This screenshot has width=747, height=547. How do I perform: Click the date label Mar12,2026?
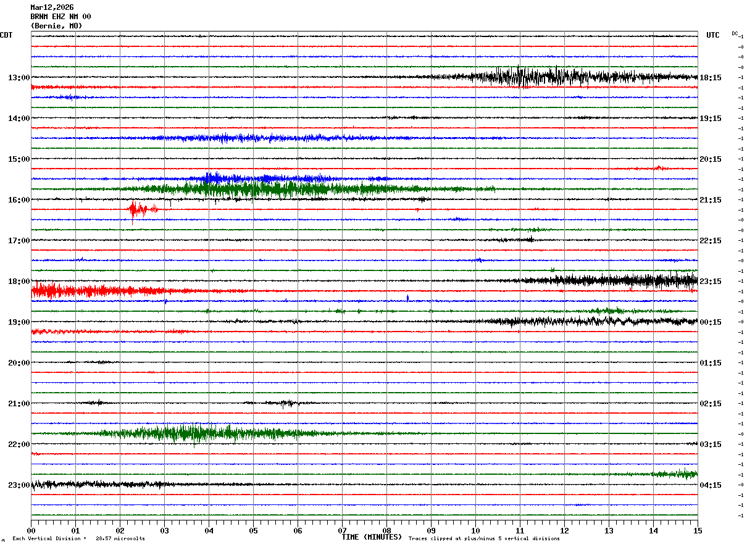(52, 7)
